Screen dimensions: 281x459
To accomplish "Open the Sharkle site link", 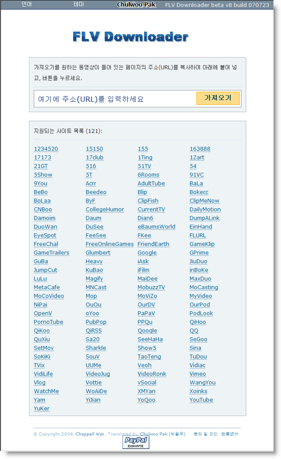I will click(96, 348).
